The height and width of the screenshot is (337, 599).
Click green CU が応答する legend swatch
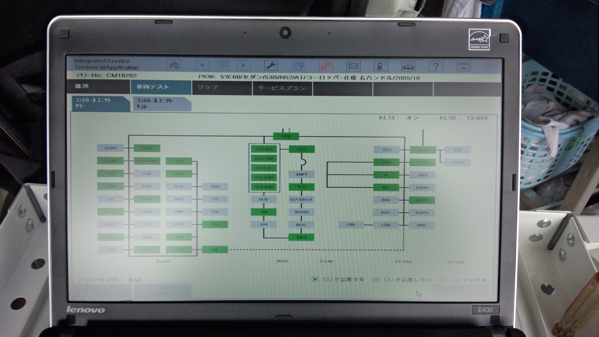(315, 279)
